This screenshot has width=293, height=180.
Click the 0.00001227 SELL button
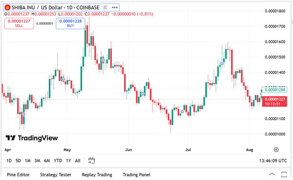click(x=19, y=23)
